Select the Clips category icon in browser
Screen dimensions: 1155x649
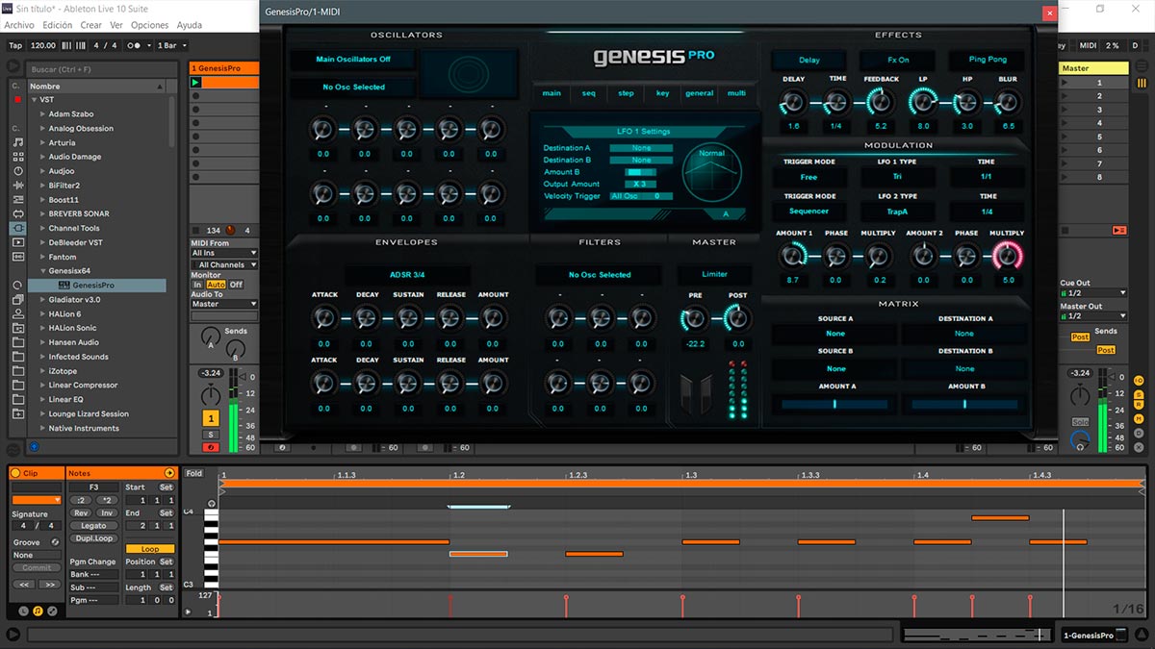18,242
